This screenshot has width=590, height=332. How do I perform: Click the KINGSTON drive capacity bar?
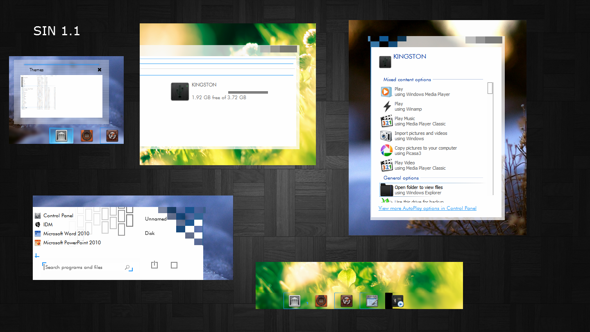coord(248,92)
